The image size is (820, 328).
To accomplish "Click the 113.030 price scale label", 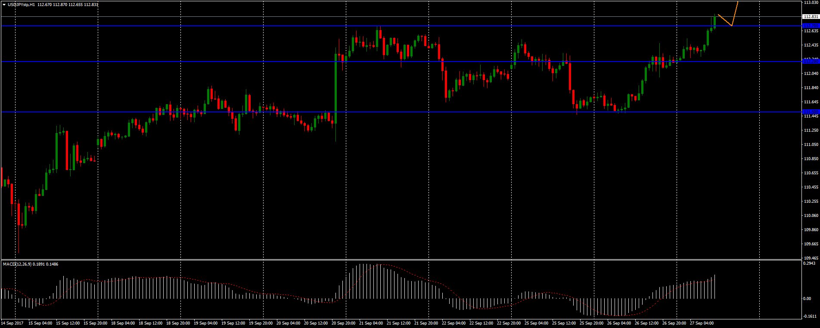I will click(x=811, y=3).
